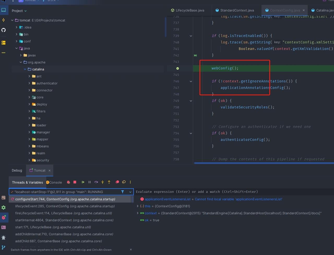Click the Step Over arrow icon
This screenshot has width=334, height=255.
click(96, 182)
